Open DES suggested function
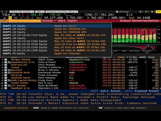161x121 pixels. point(61,108)
